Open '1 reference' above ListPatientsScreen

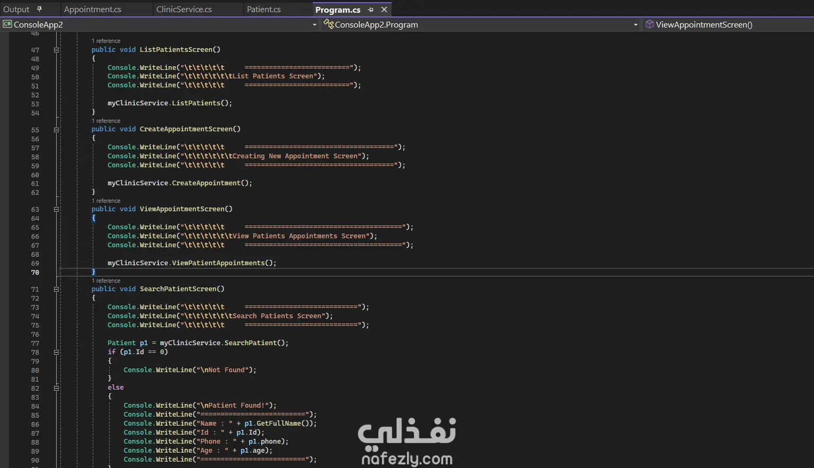[106, 41]
